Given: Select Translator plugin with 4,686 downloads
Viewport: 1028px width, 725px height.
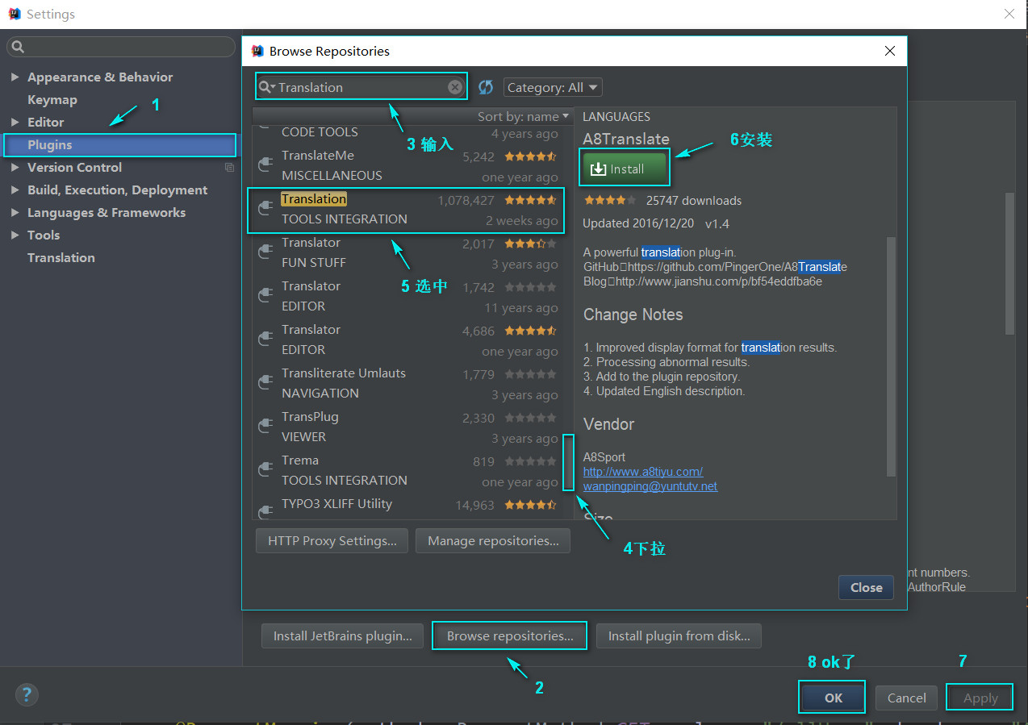Looking at the screenshot, I should point(407,340).
